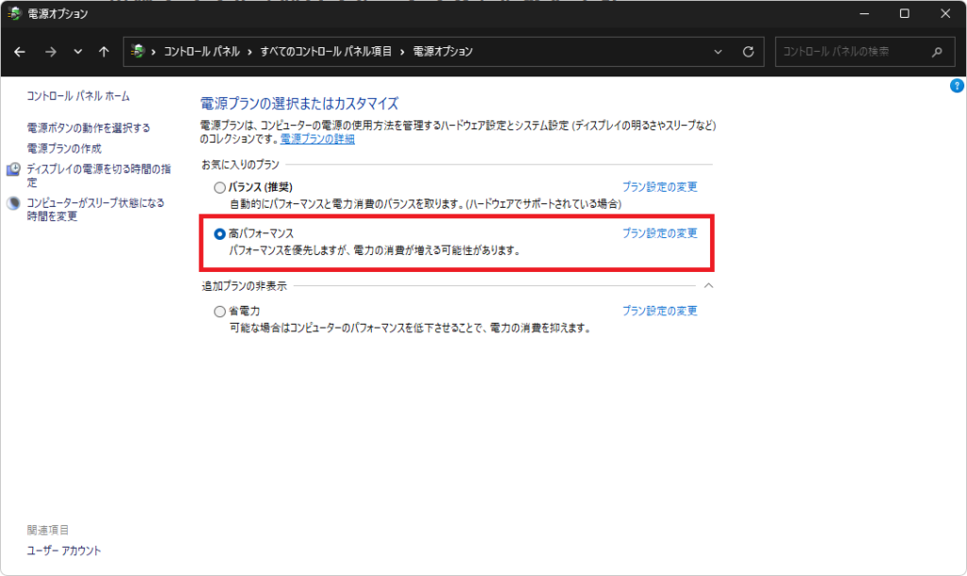This screenshot has height=576, width=967.
Task: Select the 高パフォーマンス power plan
Action: (220, 233)
